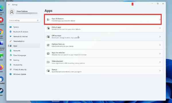Image resolution: width=172 pixels, height=103 pixels.
Task: Click the Startup icon
Action: (48, 70)
